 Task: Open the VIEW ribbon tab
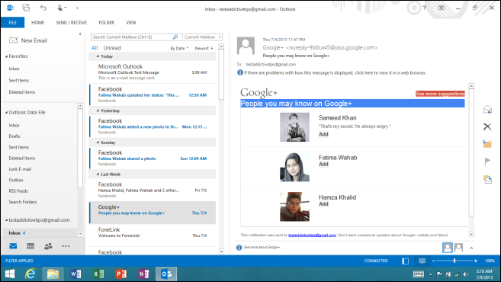(x=130, y=22)
